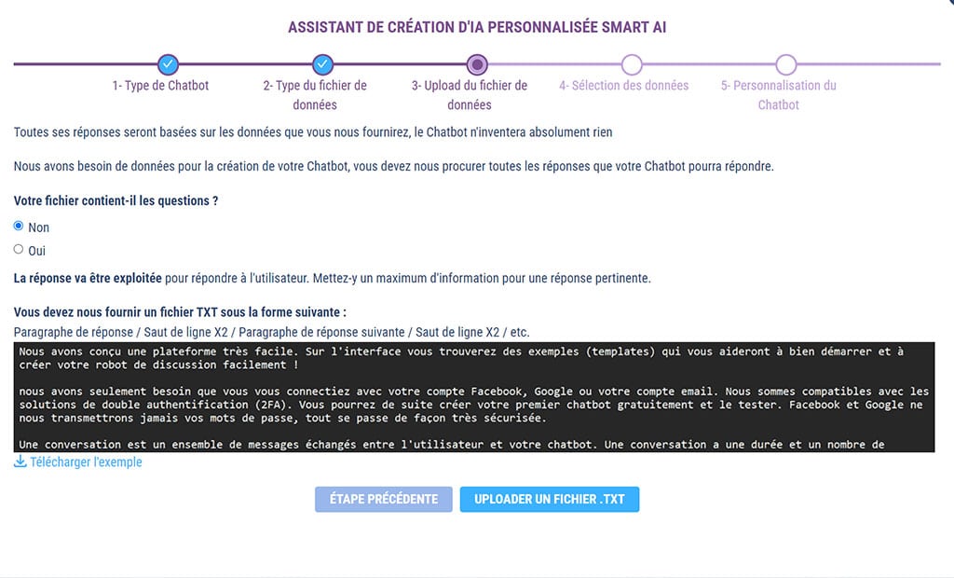Open the "Télécharger l'exemple" link
The image size is (954, 578).
[x=86, y=461]
